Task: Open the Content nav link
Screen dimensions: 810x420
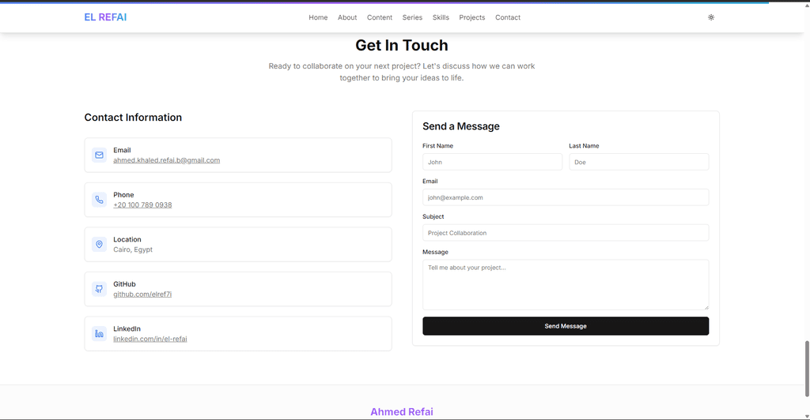Action: (380, 17)
